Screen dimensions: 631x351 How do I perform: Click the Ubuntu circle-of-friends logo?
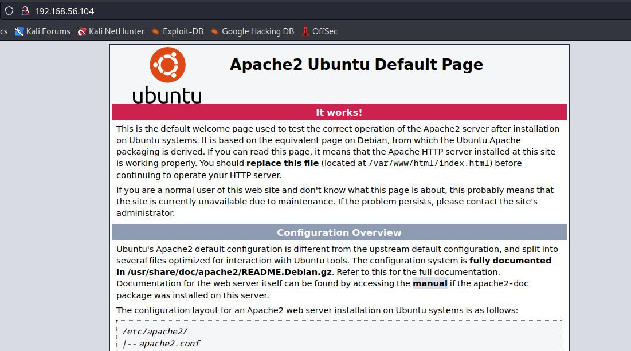(x=167, y=65)
